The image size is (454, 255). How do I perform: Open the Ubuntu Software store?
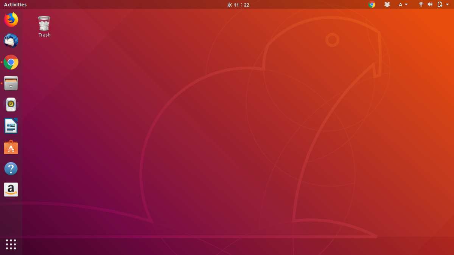[x=11, y=147]
